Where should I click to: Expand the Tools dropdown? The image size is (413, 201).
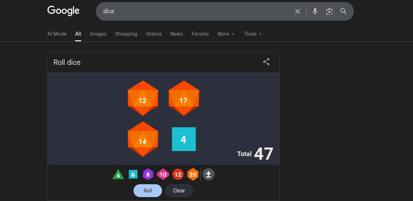point(253,34)
